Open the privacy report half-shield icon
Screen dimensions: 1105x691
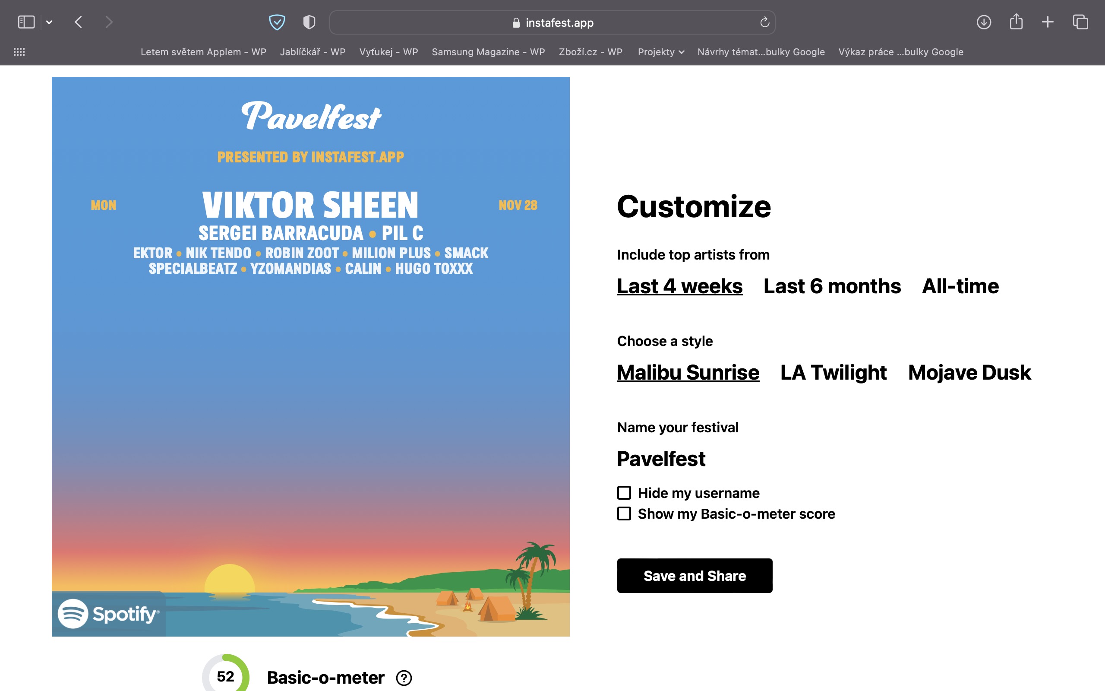tap(309, 22)
